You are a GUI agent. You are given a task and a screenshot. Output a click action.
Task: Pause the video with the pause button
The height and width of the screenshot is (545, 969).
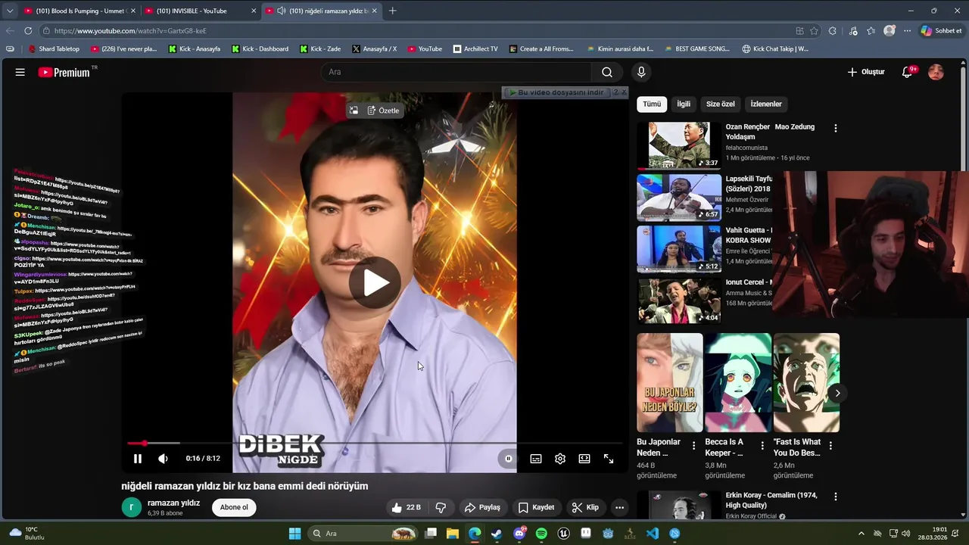click(138, 459)
